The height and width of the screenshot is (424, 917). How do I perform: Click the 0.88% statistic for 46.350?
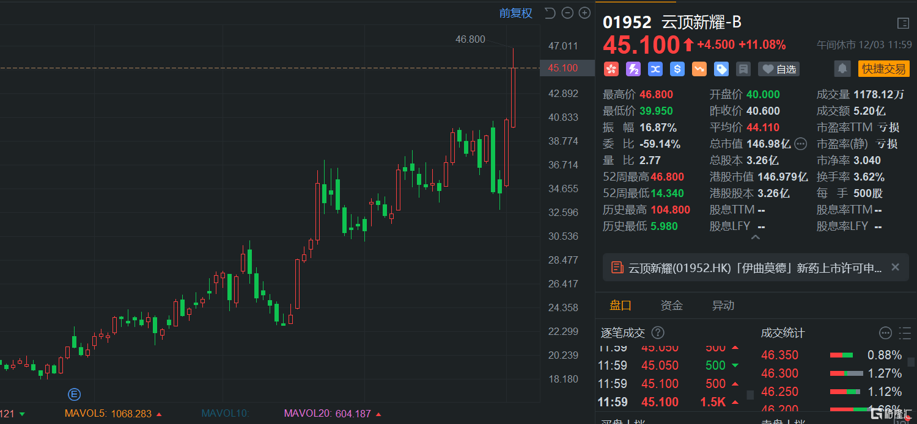click(885, 355)
